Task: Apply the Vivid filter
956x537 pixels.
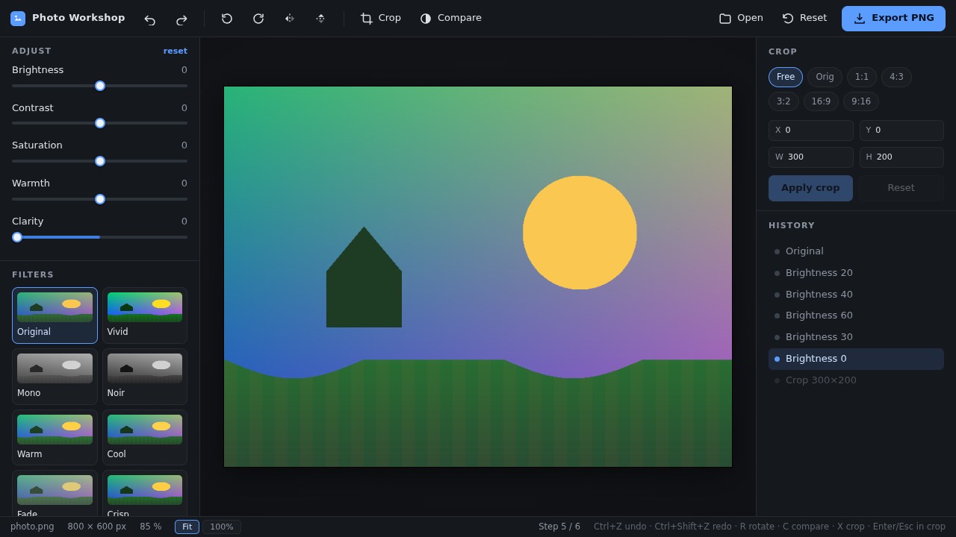Action: [145, 315]
